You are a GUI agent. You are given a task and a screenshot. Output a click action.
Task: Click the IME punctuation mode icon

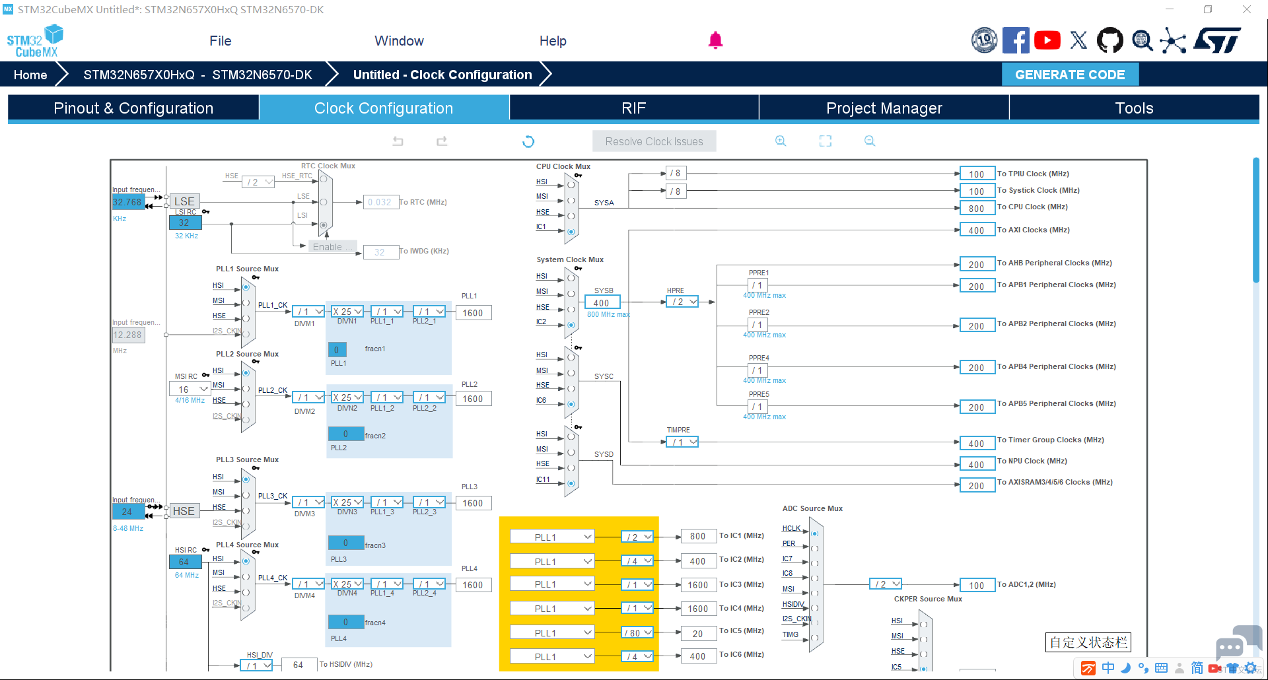click(x=1143, y=668)
